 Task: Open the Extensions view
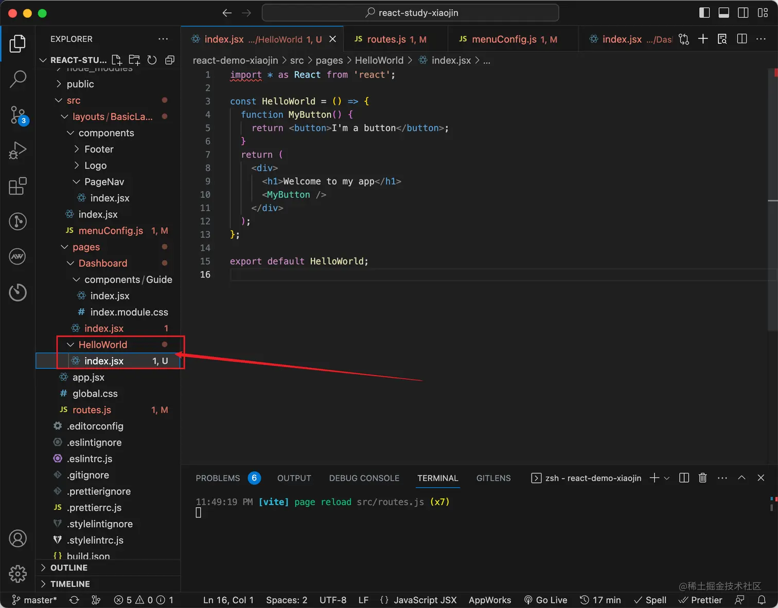[x=17, y=186]
